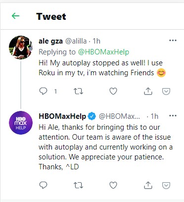Open more options on HBOMaxHelp tweet
Screen dimensions: 184x202
[173, 116]
